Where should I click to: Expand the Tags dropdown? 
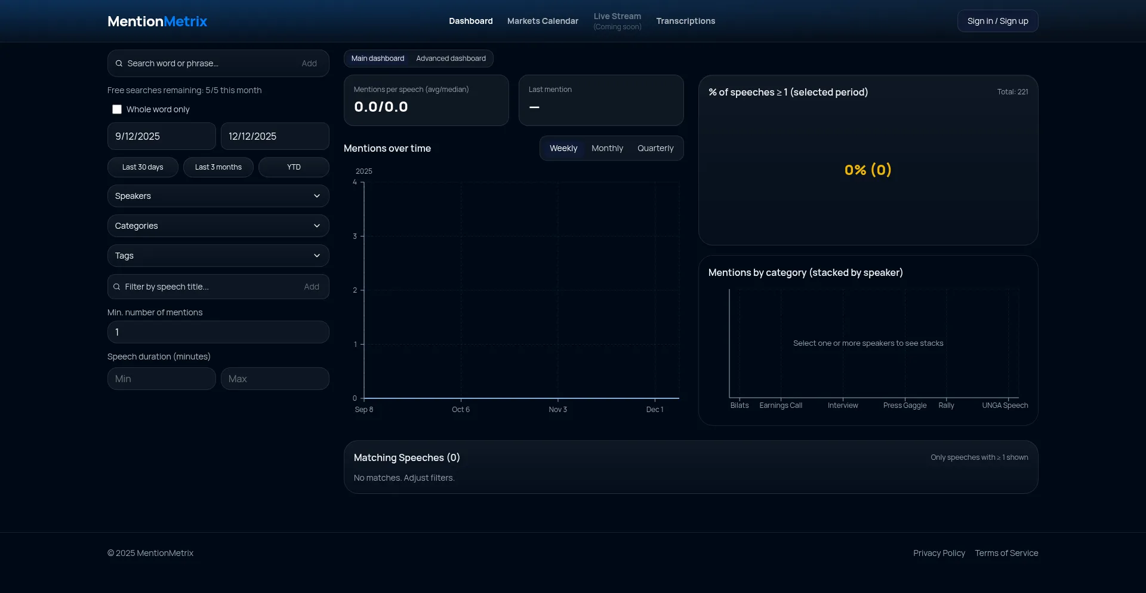coord(218,256)
